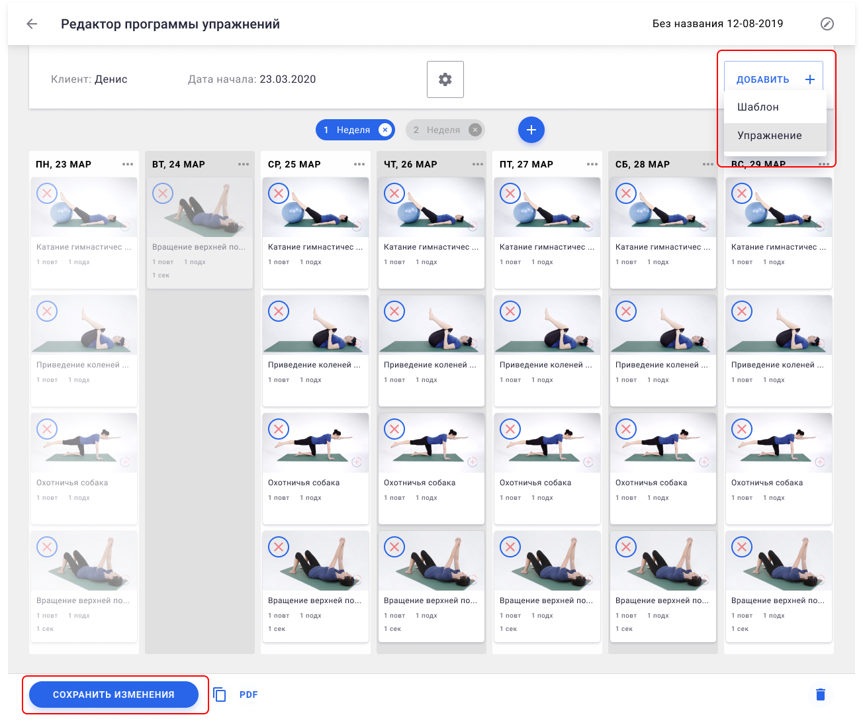Click Вращение верхней title on СБ, 28 МАР
Viewport: 863px width, 721px height.
pyautogui.click(x=662, y=601)
